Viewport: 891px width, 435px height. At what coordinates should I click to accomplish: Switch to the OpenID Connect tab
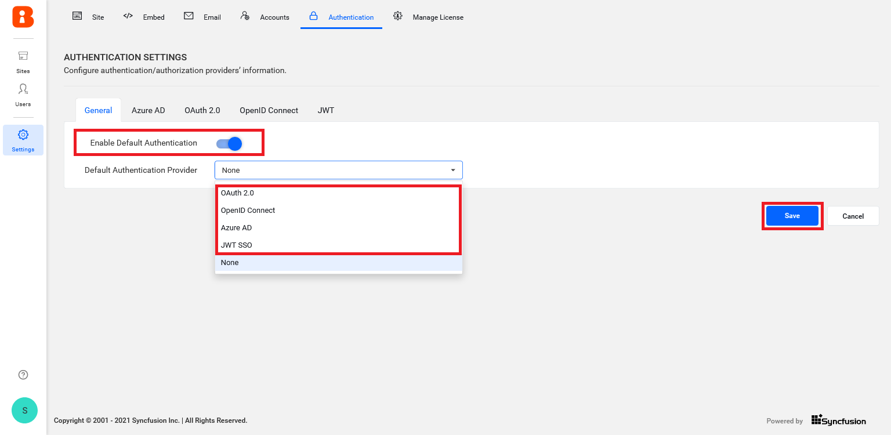coord(269,110)
